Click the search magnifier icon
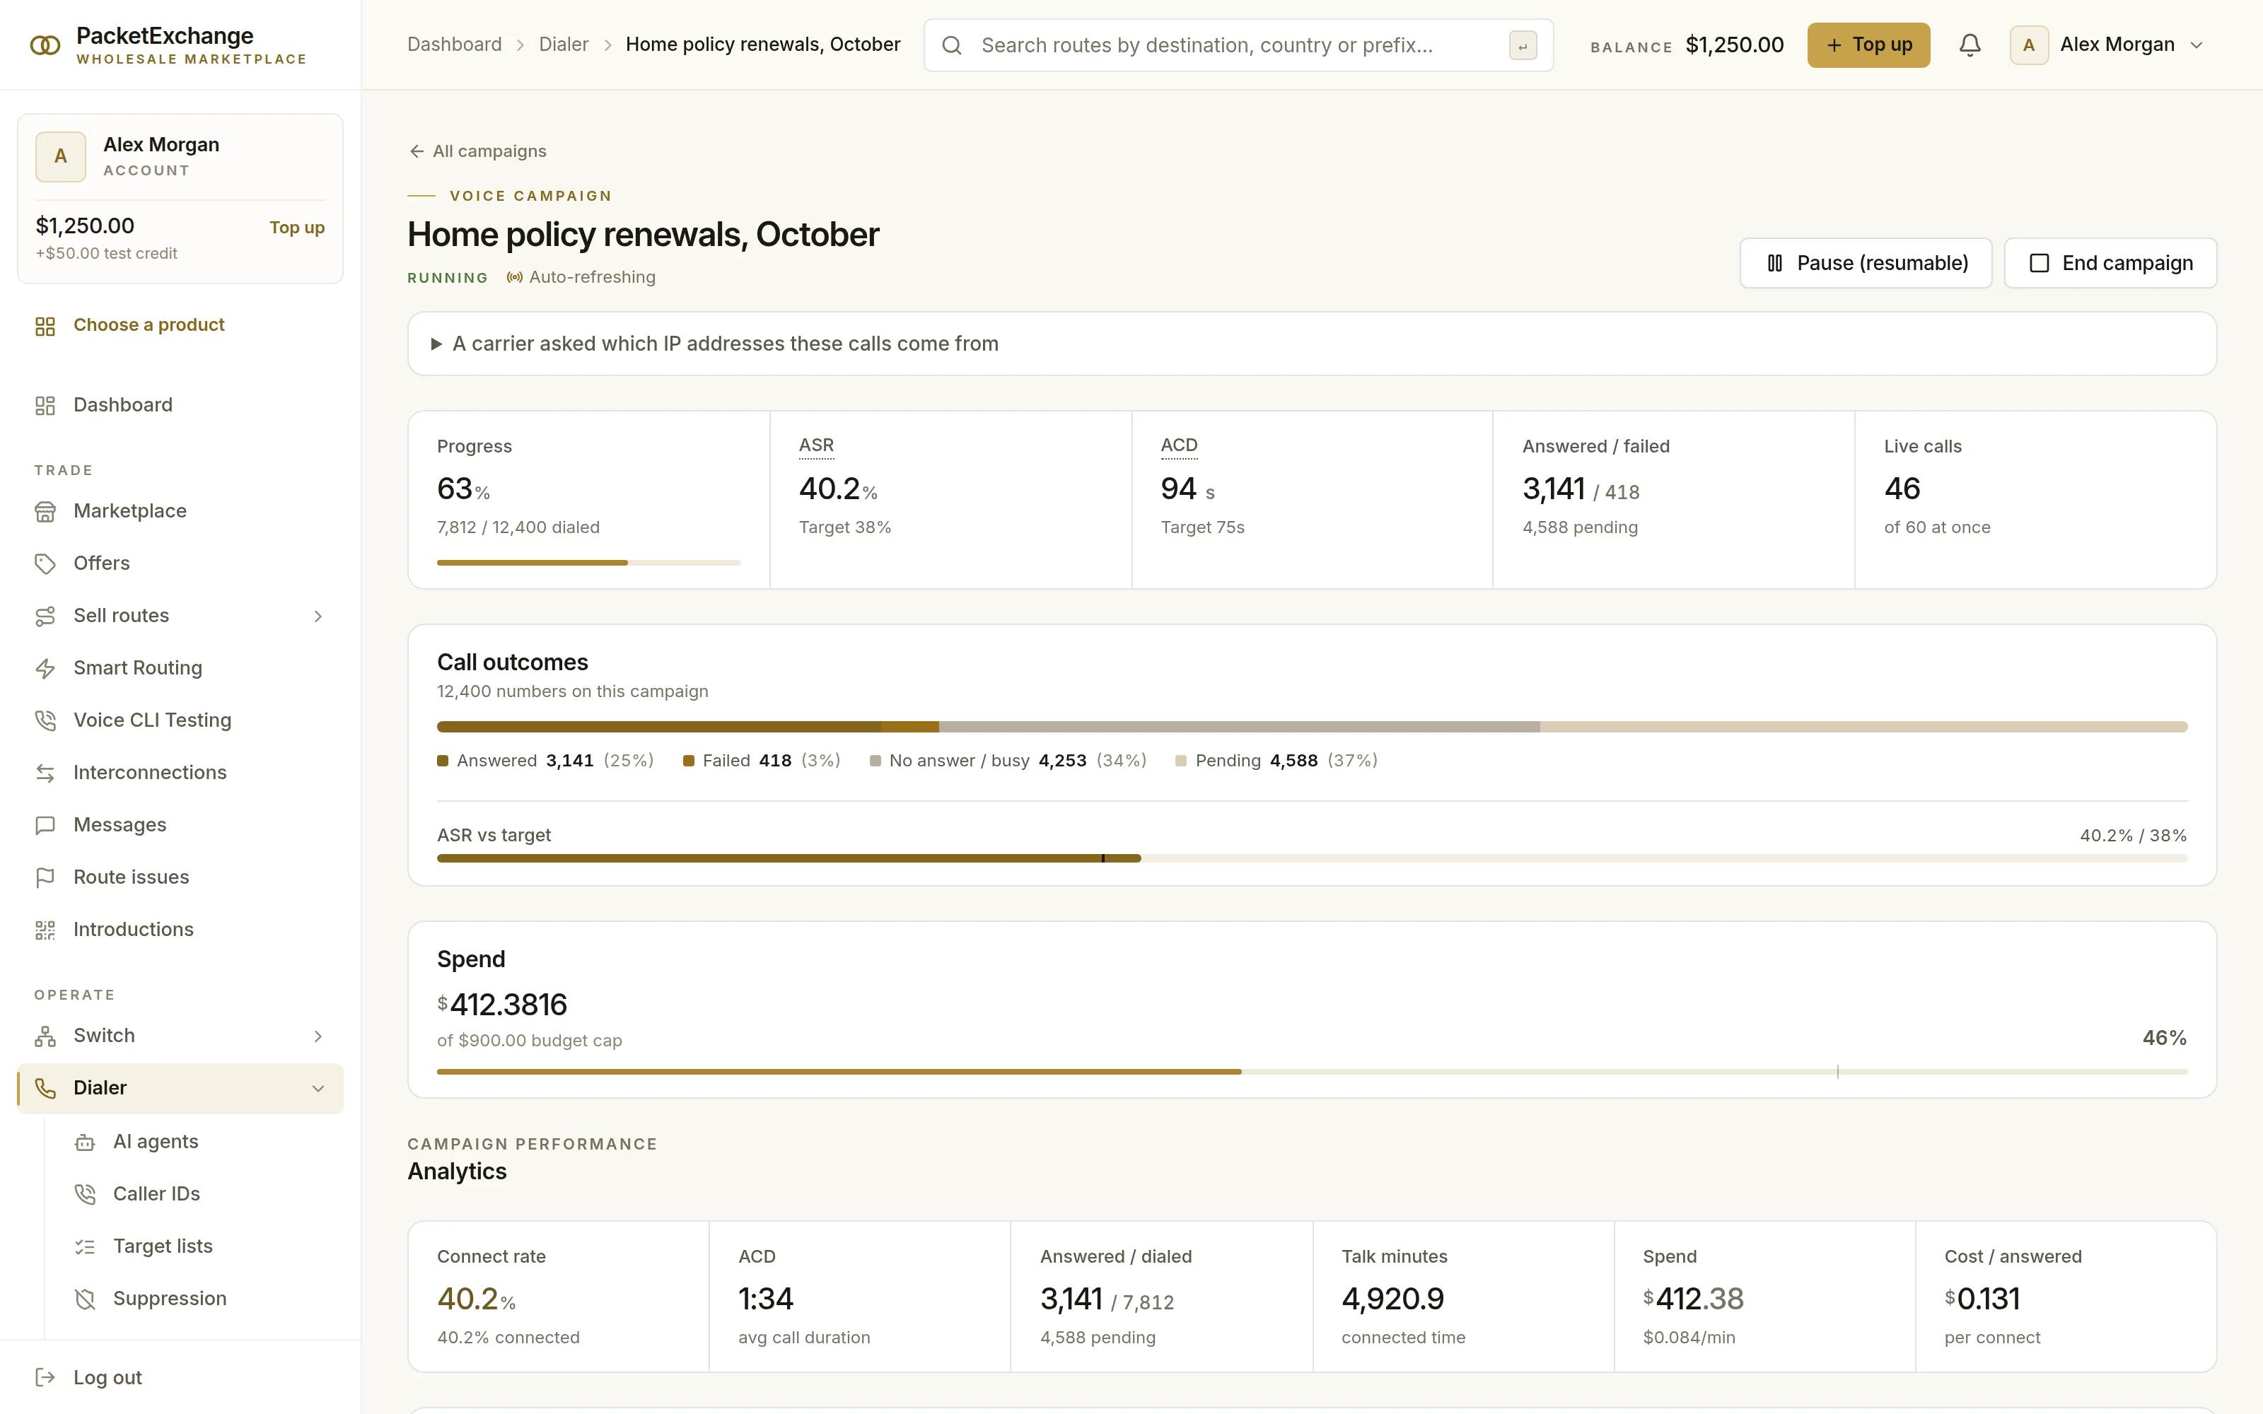The image size is (2263, 1414). (x=951, y=45)
